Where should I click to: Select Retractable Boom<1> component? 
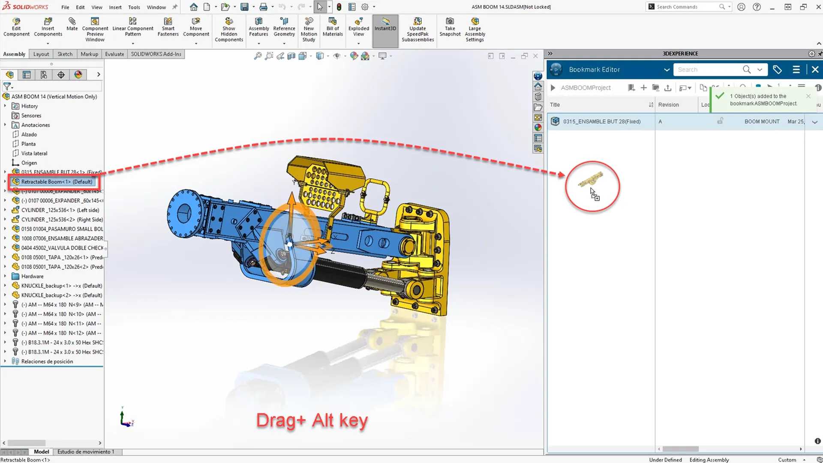click(x=57, y=182)
